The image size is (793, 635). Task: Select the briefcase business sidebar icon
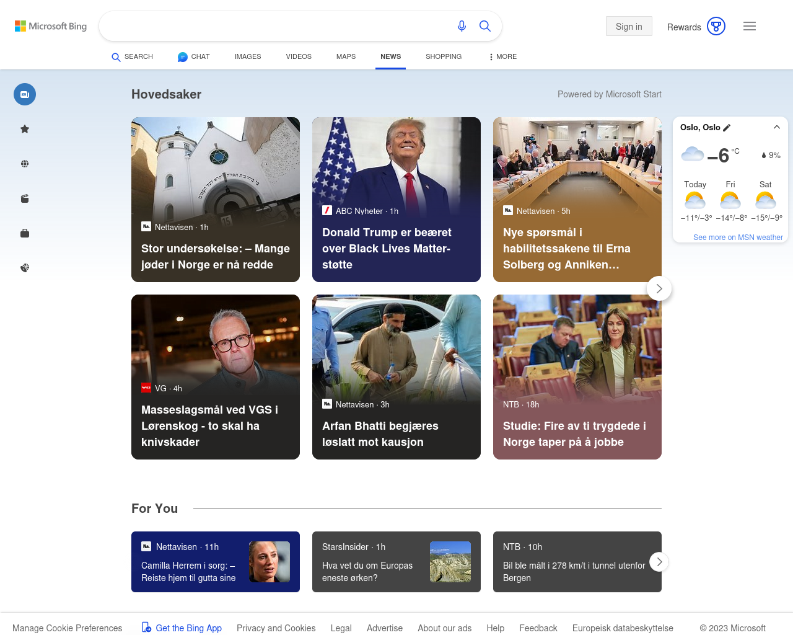[25, 233]
